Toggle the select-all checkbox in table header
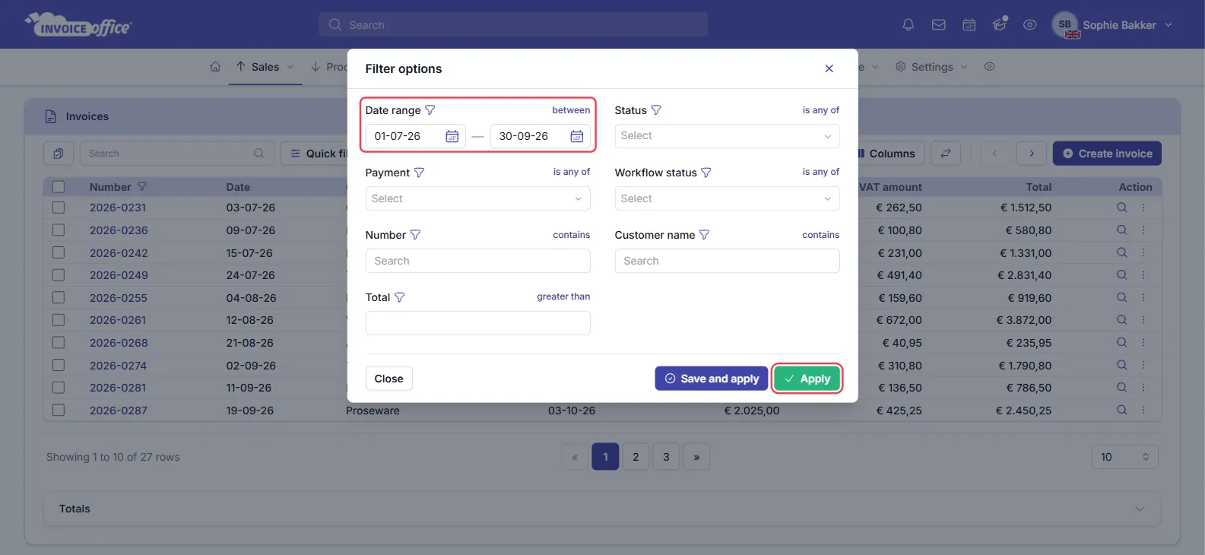 [x=59, y=187]
